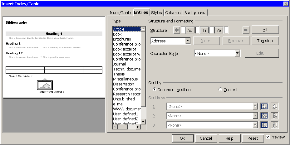Switch to the Styles tab

coord(156,12)
